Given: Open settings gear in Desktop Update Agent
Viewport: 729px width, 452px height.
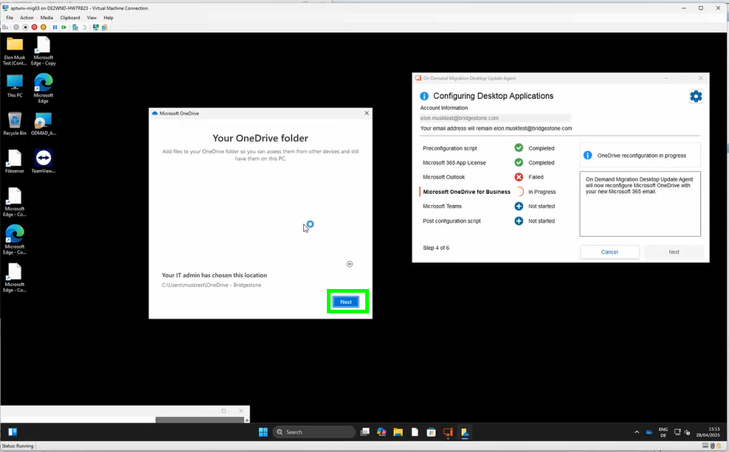Looking at the screenshot, I should pos(696,96).
